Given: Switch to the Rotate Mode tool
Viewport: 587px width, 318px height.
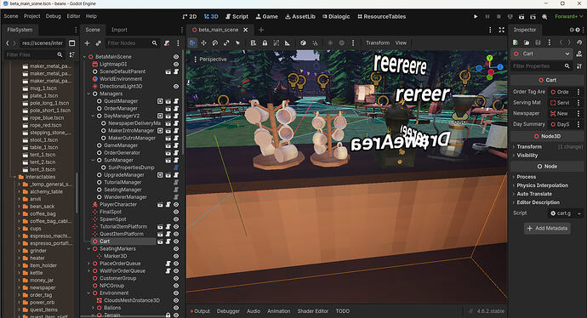Looking at the screenshot, I should (215, 43).
